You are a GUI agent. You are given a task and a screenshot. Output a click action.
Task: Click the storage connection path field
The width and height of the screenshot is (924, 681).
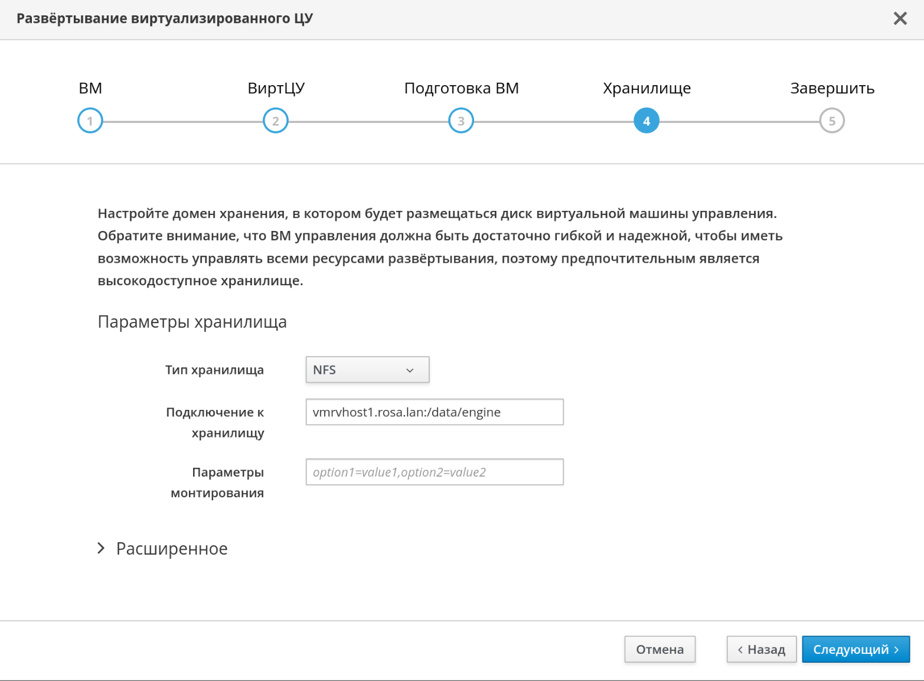435,412
